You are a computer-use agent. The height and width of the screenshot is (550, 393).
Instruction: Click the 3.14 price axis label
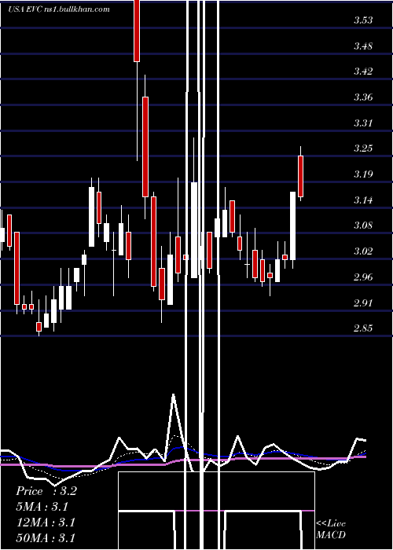tap(363, 200)
